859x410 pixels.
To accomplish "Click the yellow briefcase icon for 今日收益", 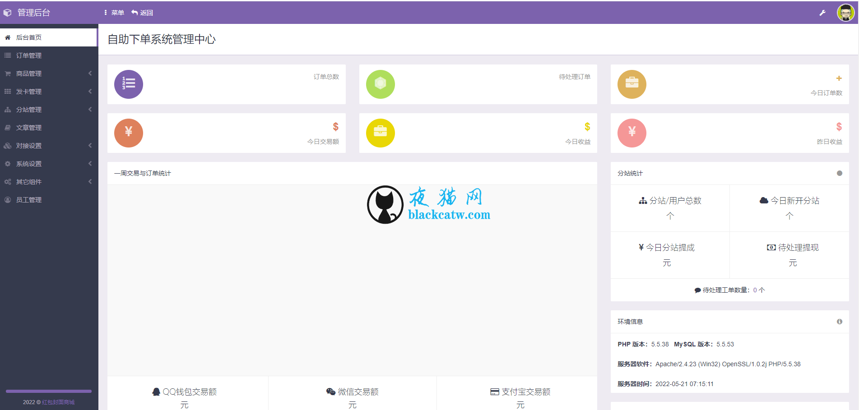I will tap(381, 133).
